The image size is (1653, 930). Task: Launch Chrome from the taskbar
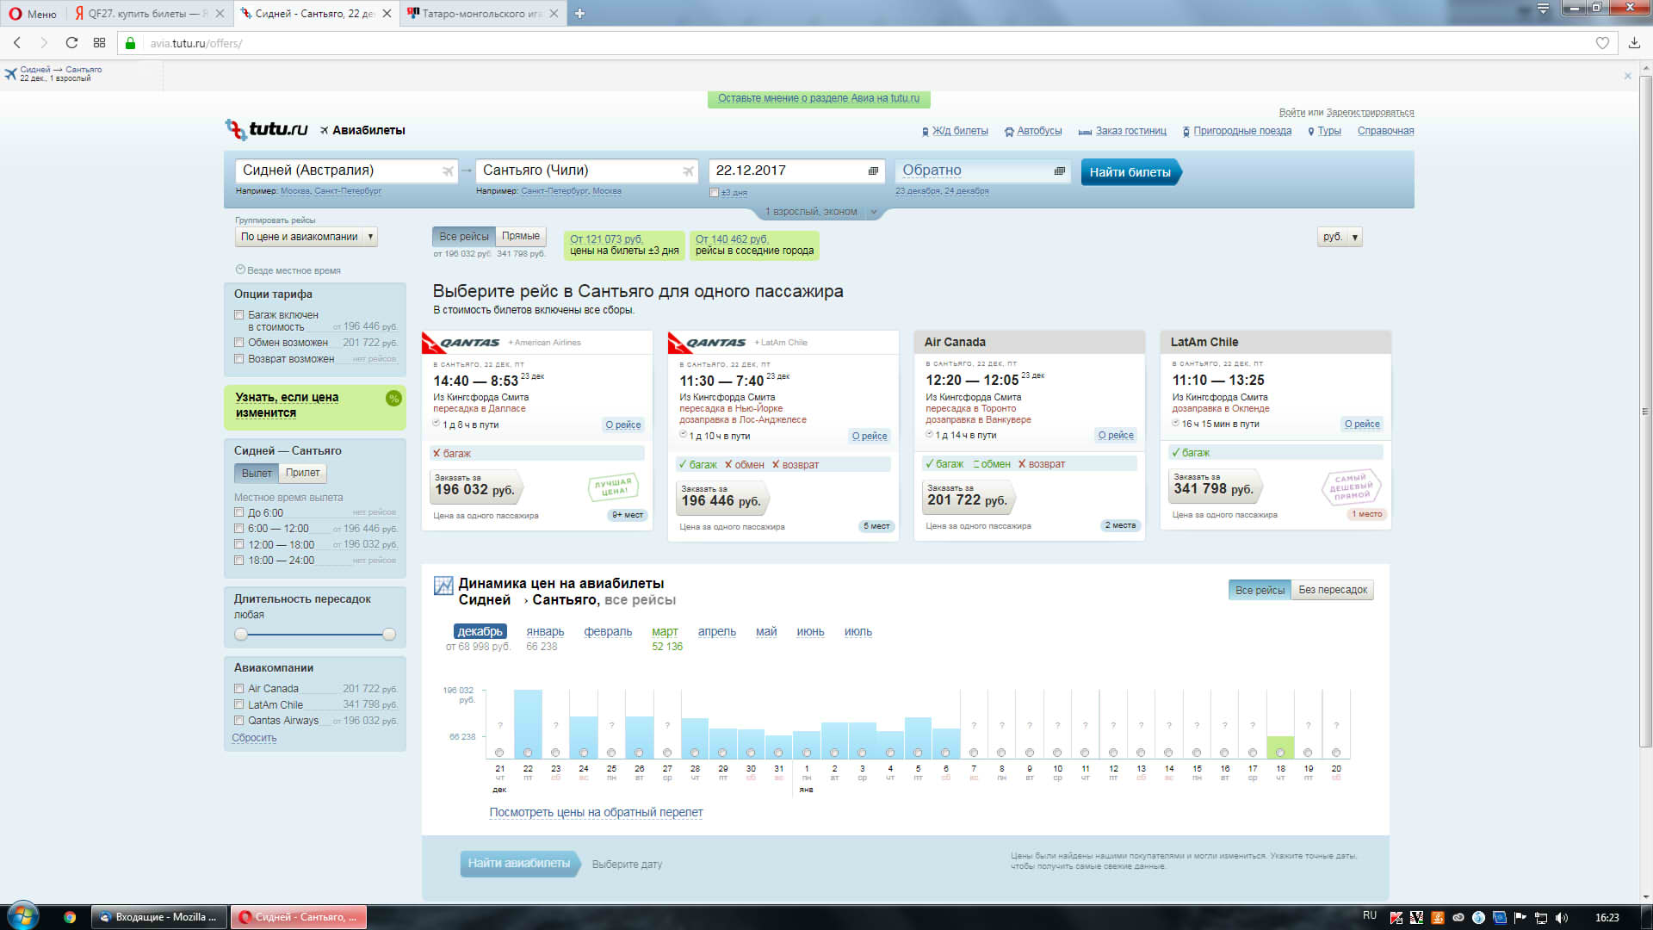(x=70, y=917)
